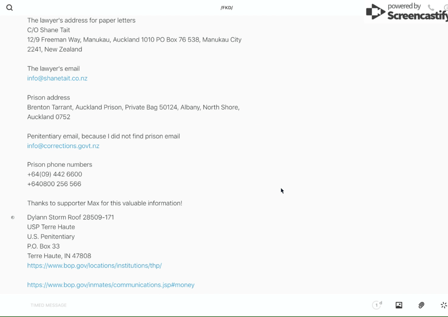The height and width of the screenshot is (317, 448).
Task: Open conversation info icon at top right
Action: point(446,8)
